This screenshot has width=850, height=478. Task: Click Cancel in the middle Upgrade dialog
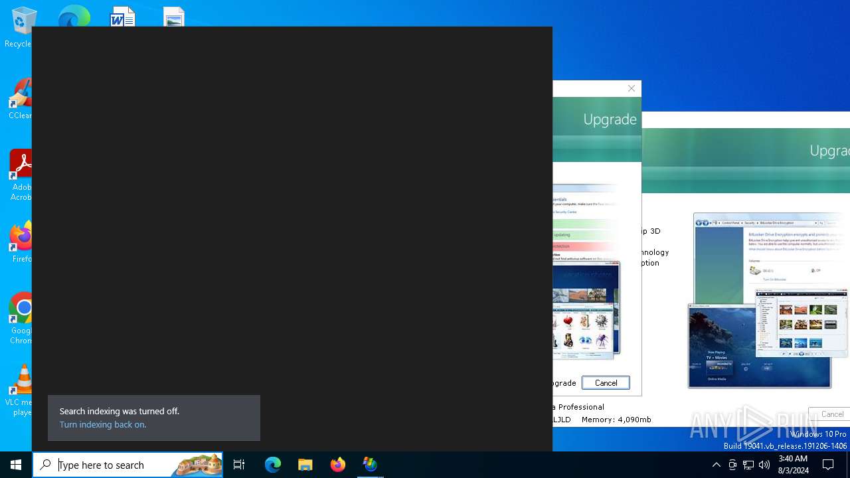[606, 383]
